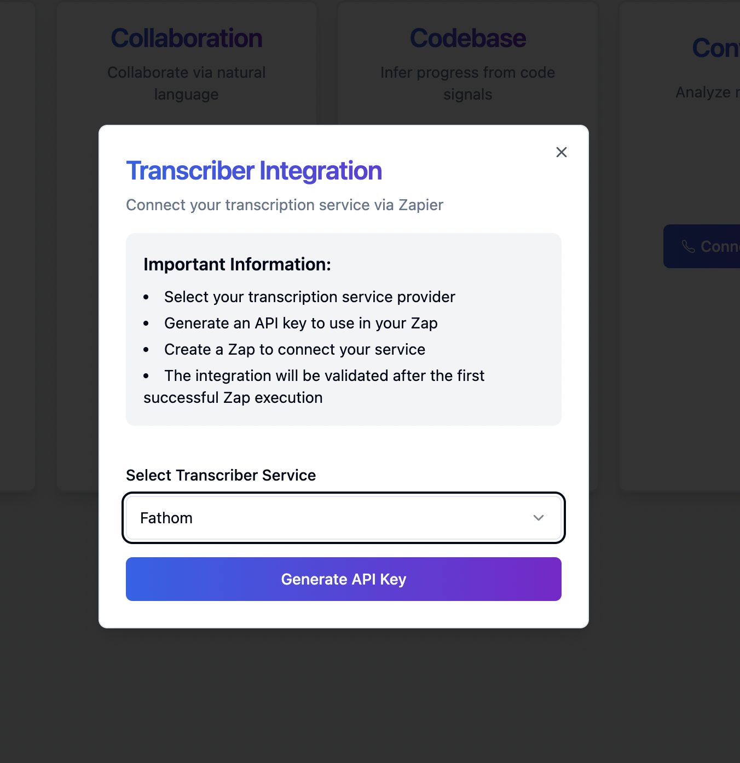This screenshot has width=740, height=763.
Task: Click 'Connect your transcription service via Zapier' subtitle
Action: [x=285, y=205]
